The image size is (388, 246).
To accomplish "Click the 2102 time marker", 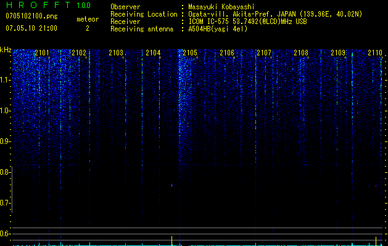I will coord(79,52).
